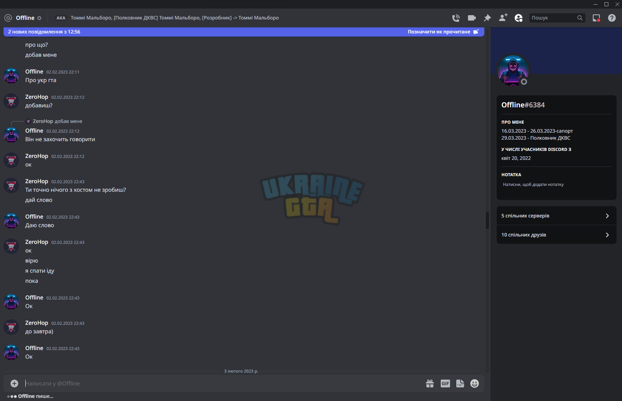Click the plus attach button beside the message box
This screenshot has height=401, width=622.
(14, 383)
